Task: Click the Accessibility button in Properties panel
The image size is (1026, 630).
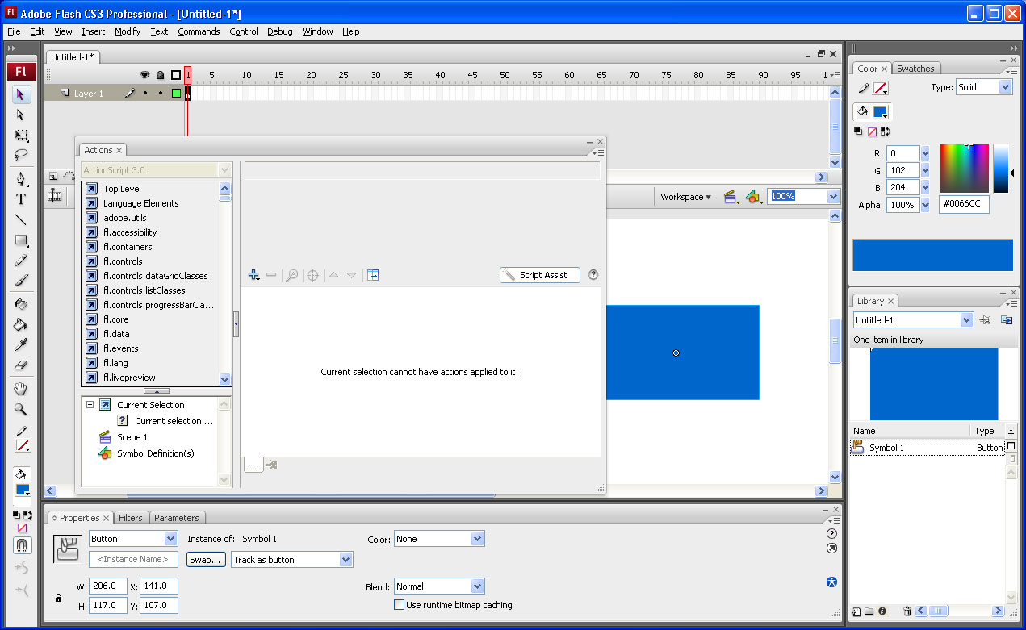Action: pos(831,582)
